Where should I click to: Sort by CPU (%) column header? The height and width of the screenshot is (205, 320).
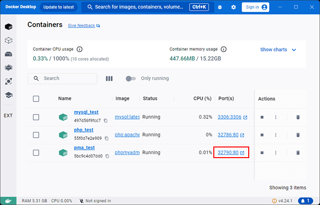point(202,99)
